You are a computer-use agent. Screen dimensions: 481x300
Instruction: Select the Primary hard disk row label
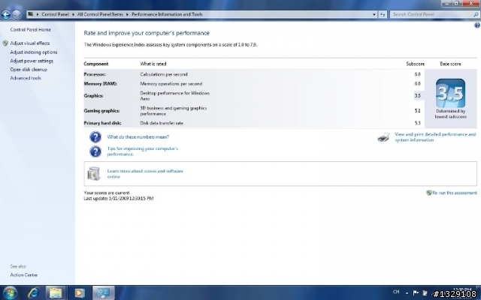pyautogui.click(x=102, y=123)
